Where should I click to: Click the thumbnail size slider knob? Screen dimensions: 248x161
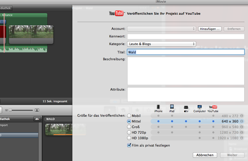10,110
